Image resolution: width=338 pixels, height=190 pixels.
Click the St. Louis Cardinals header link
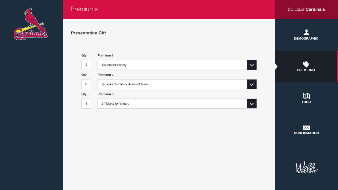point(306,9)
